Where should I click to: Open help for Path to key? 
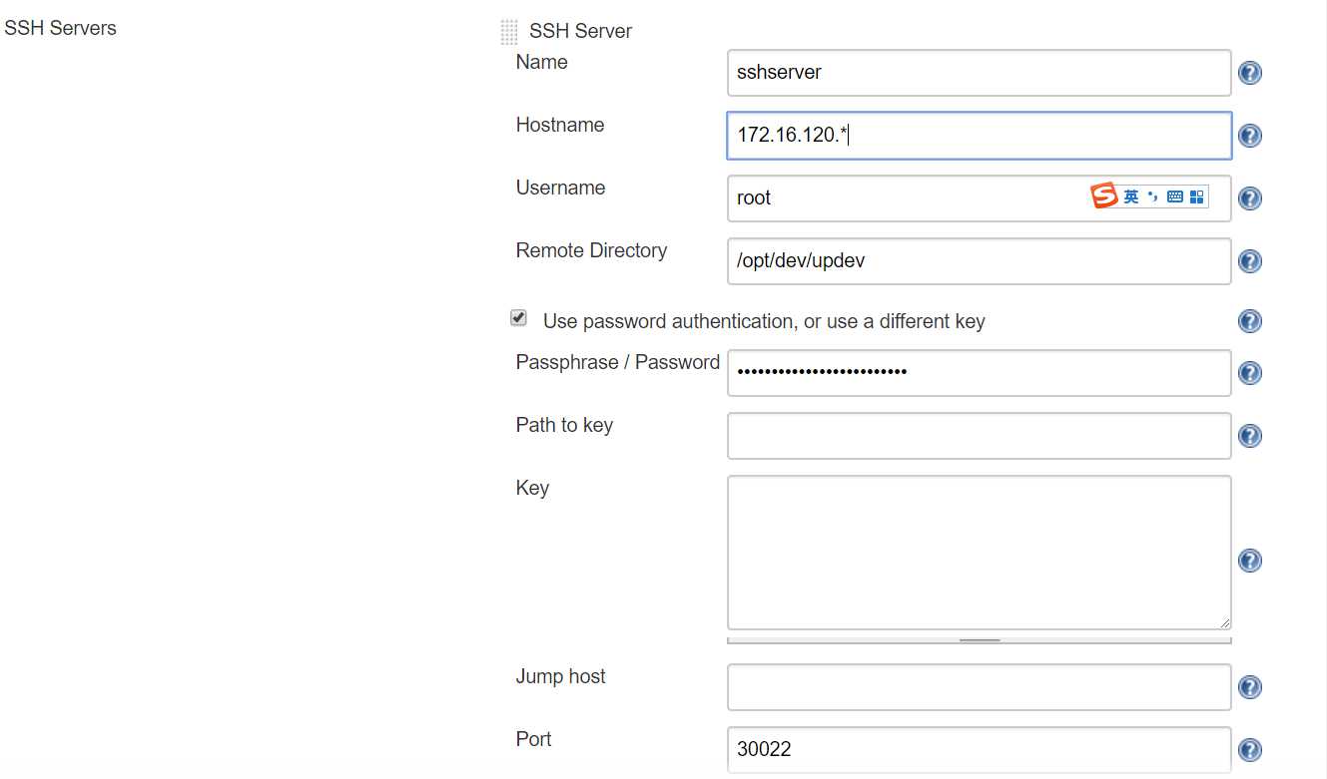point(1249,436)
